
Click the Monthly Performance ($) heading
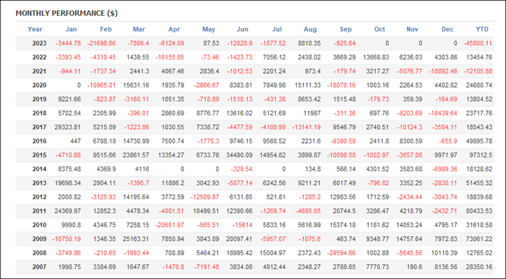(66, 13)
